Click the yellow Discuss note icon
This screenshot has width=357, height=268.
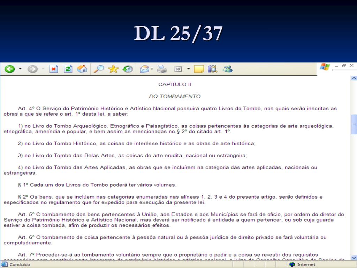click(x=199, y=69)
